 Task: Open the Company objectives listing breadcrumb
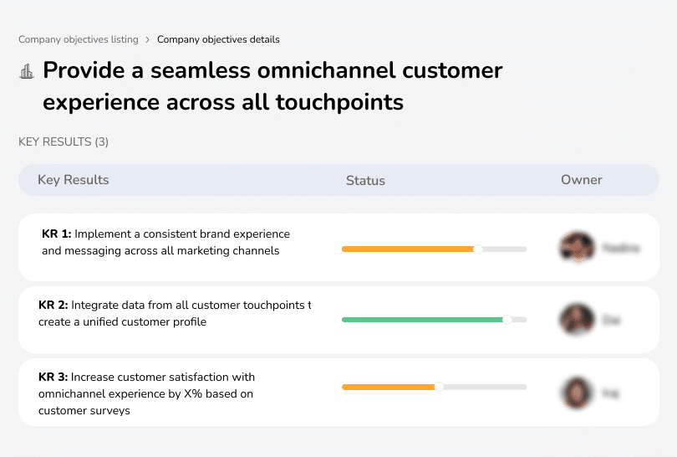click(79, 39)
